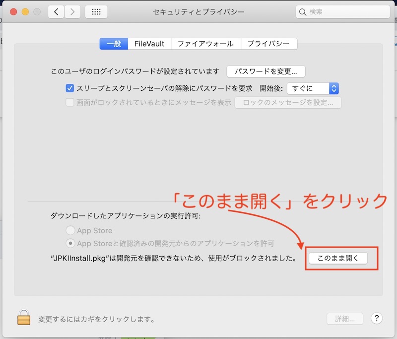This screenshot has width=397, height=339.
Task: Click the back navigation arrow
Action: [56, 12]
